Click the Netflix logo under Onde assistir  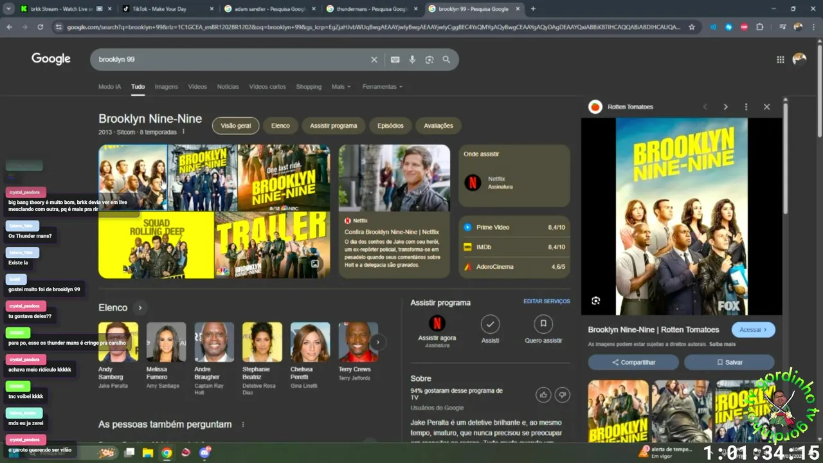pos(473,183)
